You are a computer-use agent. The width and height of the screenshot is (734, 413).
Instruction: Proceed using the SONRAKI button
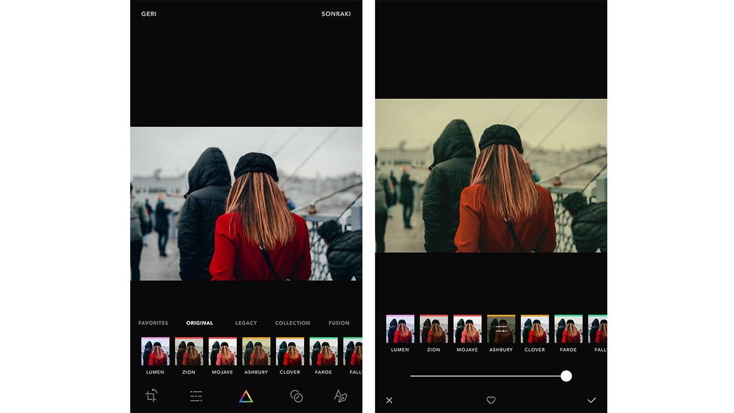pos(336,13)
